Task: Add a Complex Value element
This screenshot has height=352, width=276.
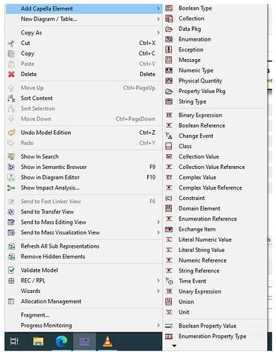Action: 215,177
